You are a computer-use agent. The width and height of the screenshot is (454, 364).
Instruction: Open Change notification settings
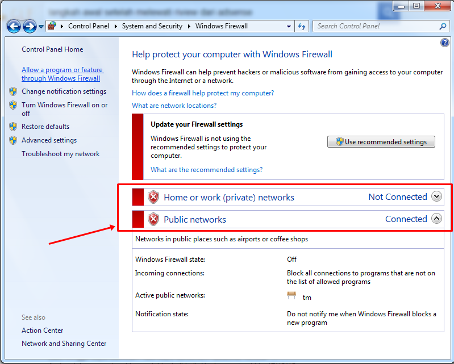[x=64, y=91]
